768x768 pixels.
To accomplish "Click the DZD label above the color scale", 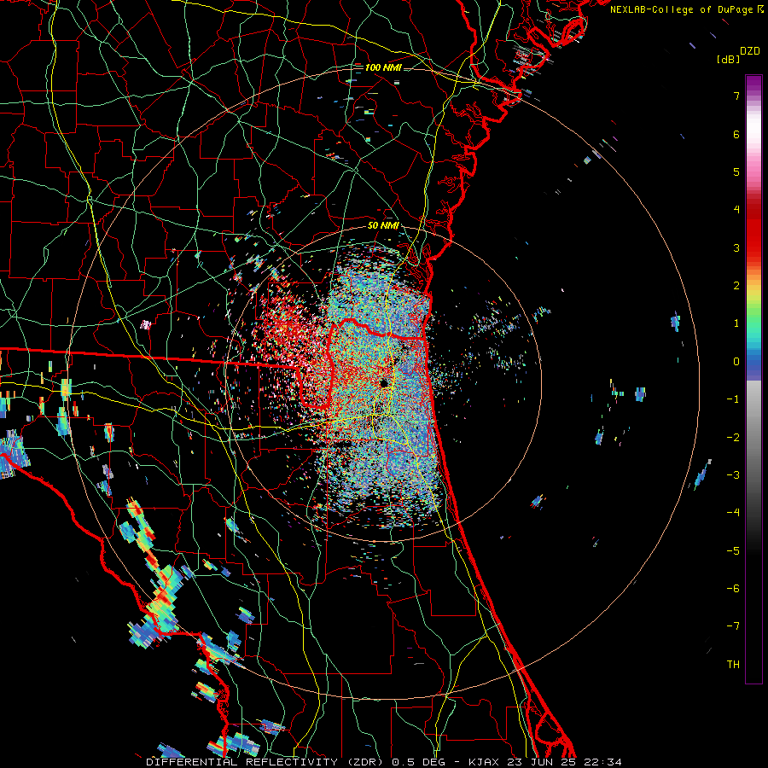I will pos(750,51).
